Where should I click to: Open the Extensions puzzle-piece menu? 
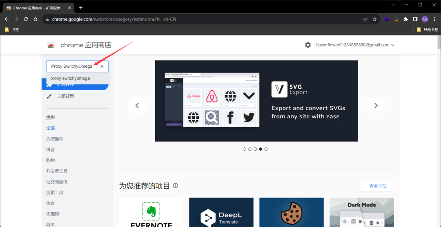coord(405,19)
